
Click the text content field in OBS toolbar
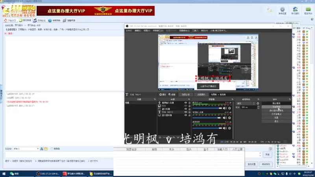coord(250,94)
